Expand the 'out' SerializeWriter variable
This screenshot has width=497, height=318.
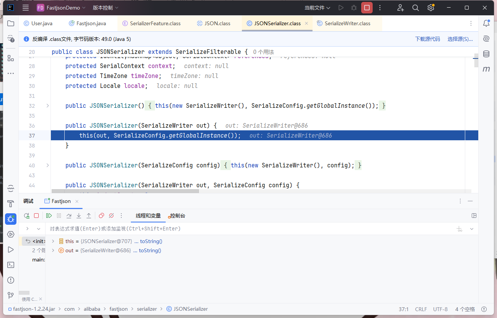click(53, 250)
